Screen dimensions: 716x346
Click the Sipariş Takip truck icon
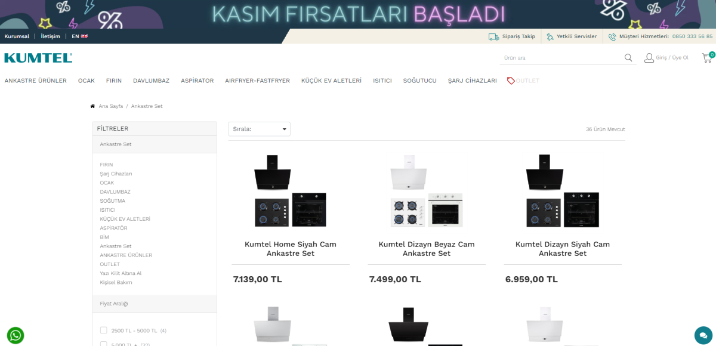click(493, 36)
